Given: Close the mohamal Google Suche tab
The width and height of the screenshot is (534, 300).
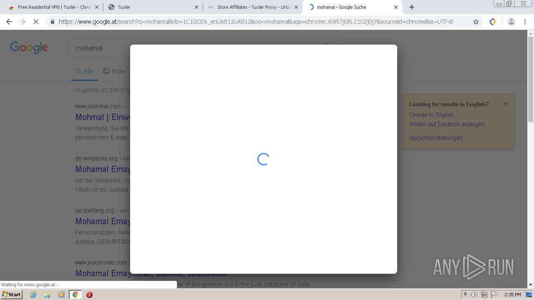Looking at the screenshot, I should pos(396,7).
